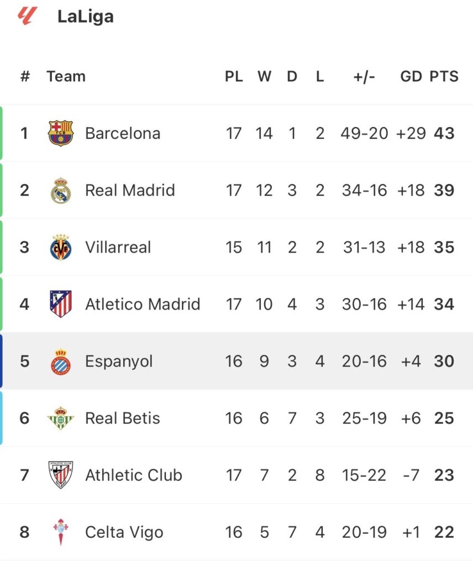The width and height of the screenshot is (473, 566).
Task: Select the red LaLiga logo
Action: 24,16
